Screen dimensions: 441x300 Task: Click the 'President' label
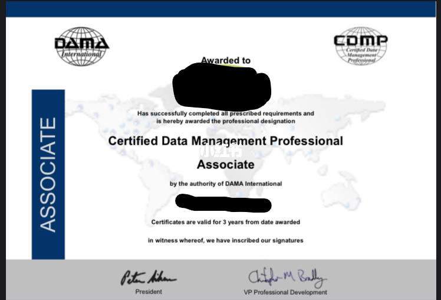click(x=149, y=292)
